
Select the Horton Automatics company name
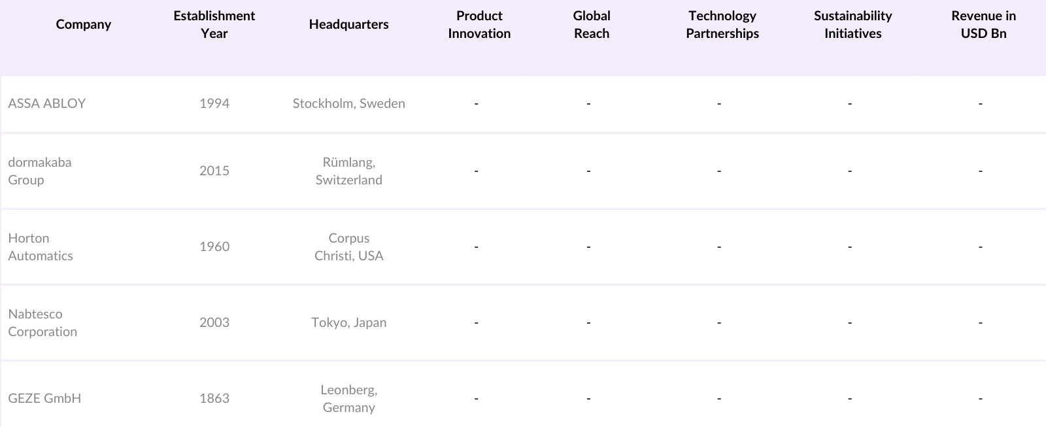[41, 247]
